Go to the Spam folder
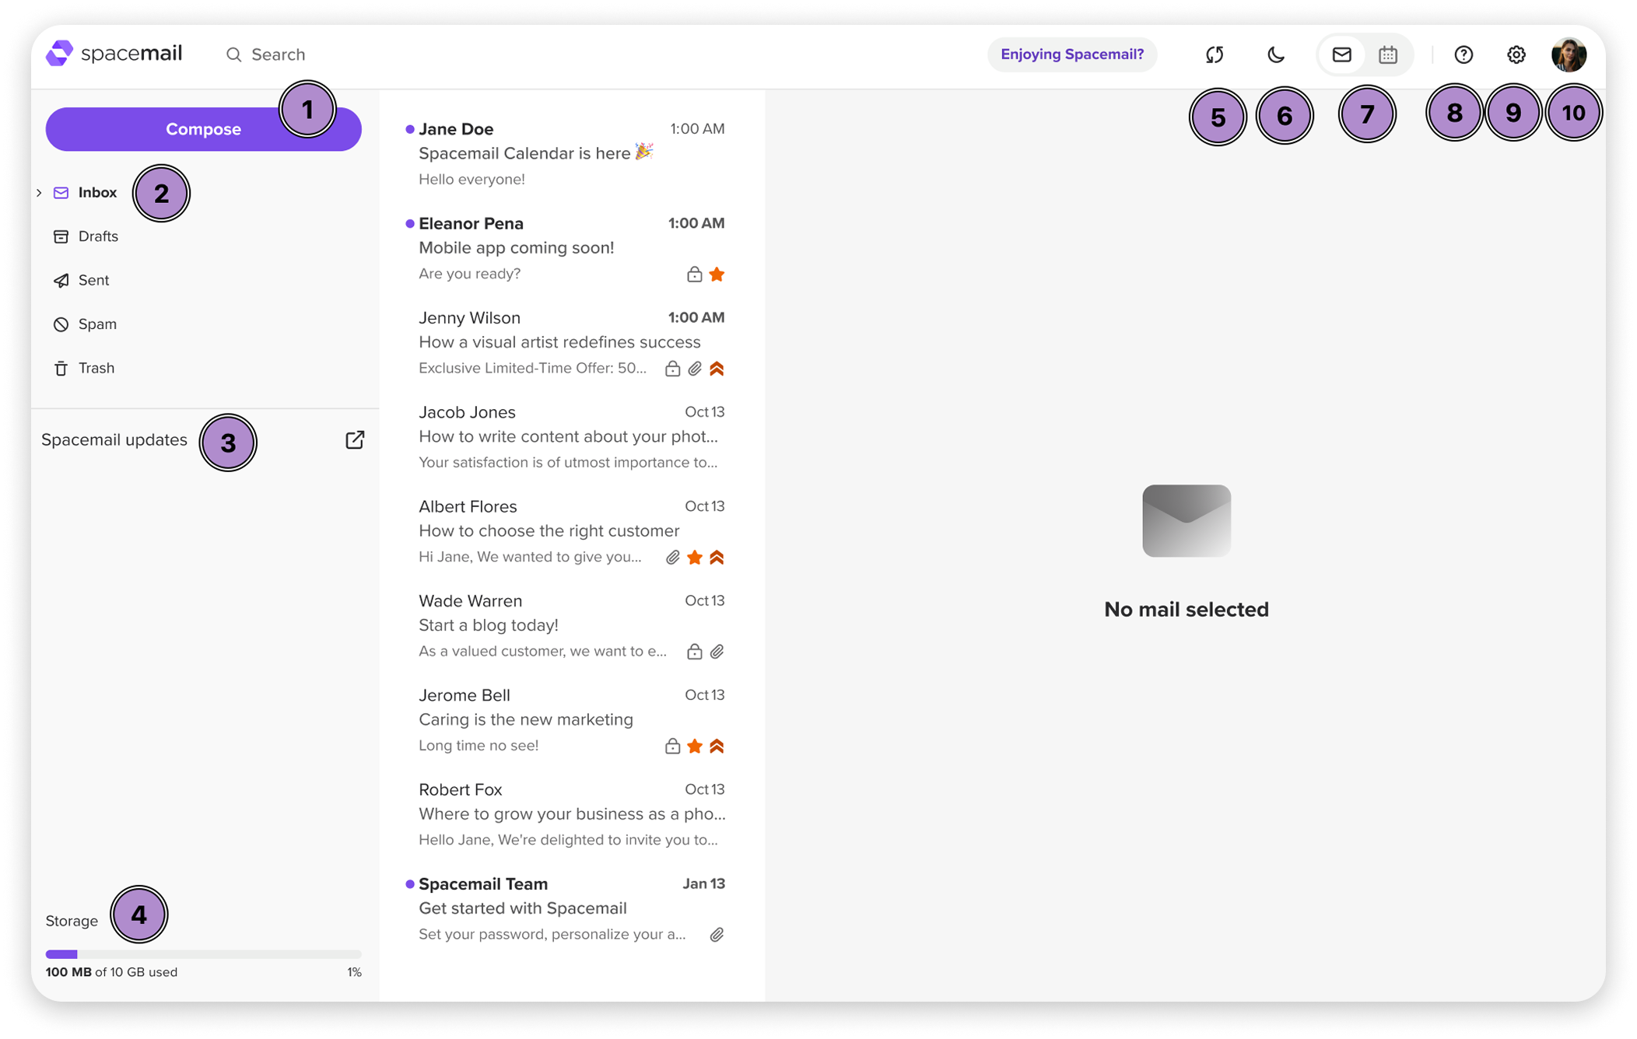The height and width of the screenshot is (1039, 1637). click(x=96, y=324)
